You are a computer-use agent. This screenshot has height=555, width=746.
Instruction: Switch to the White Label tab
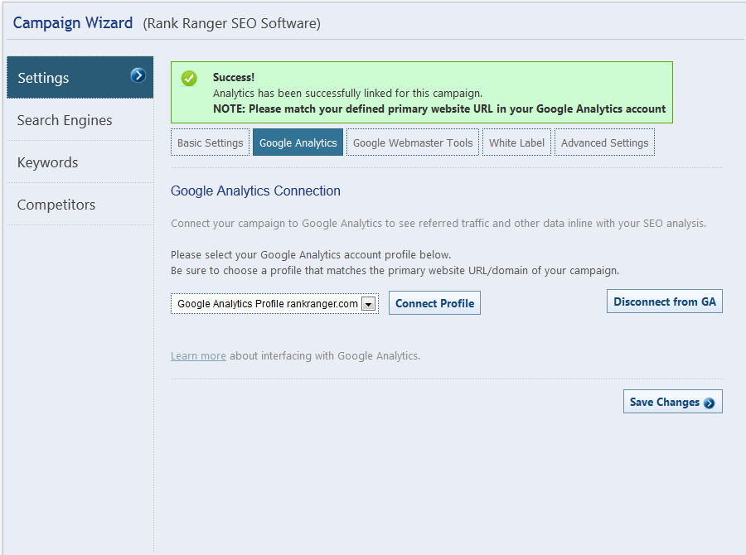(516, 142)
